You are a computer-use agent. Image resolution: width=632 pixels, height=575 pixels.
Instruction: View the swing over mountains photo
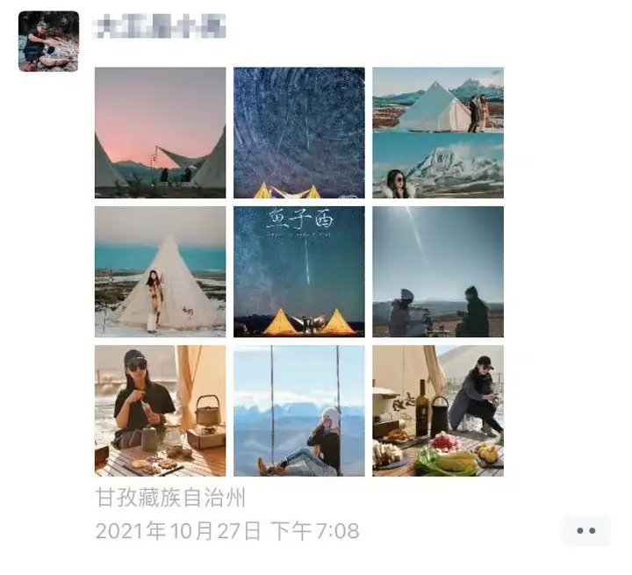(299, 411)
